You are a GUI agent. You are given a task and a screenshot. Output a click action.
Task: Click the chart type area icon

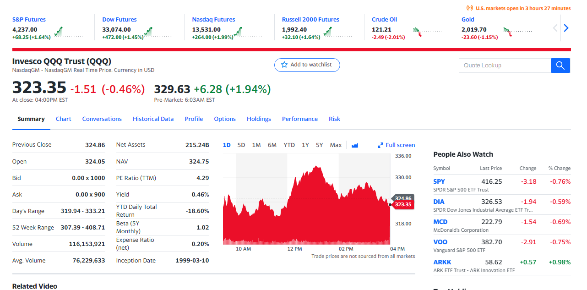355,145
